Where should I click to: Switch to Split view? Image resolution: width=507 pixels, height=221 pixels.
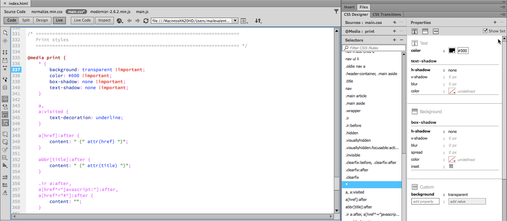25,20
